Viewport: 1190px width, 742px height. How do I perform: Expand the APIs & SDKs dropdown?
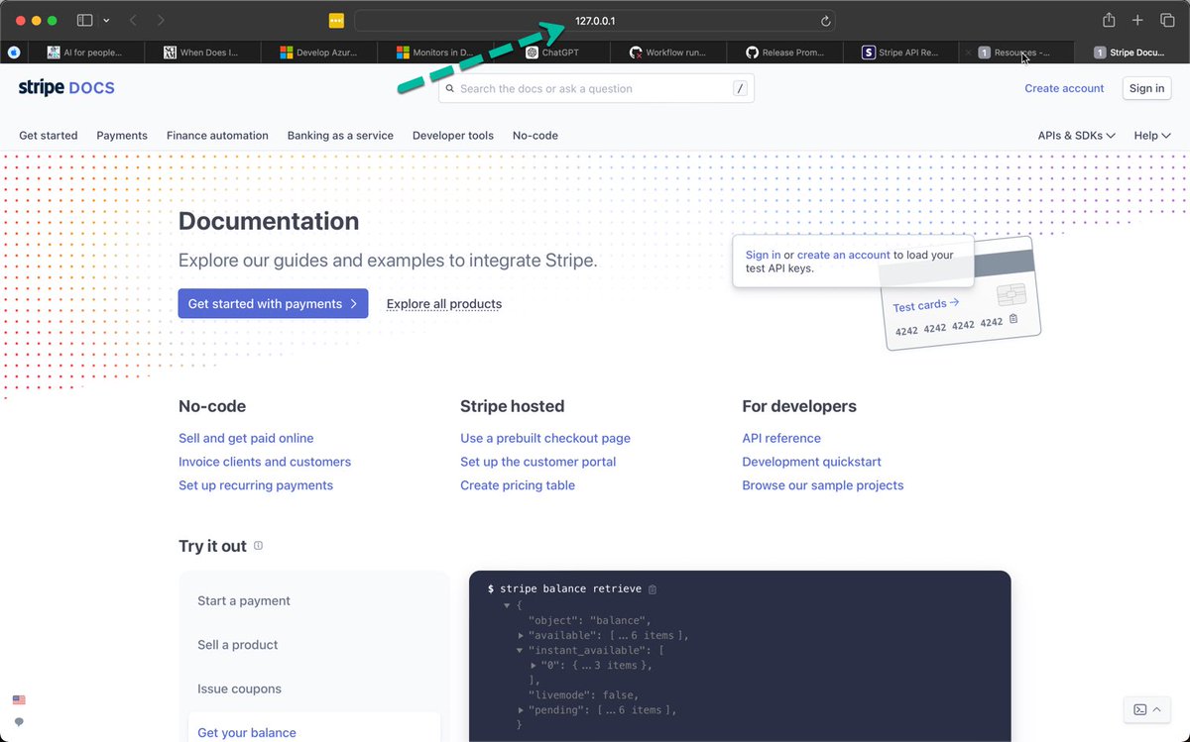tap(1076, 136)
